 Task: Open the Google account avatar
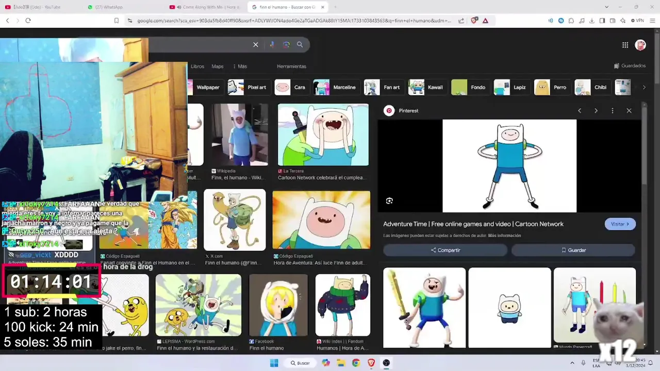click(x=640, y=45)
